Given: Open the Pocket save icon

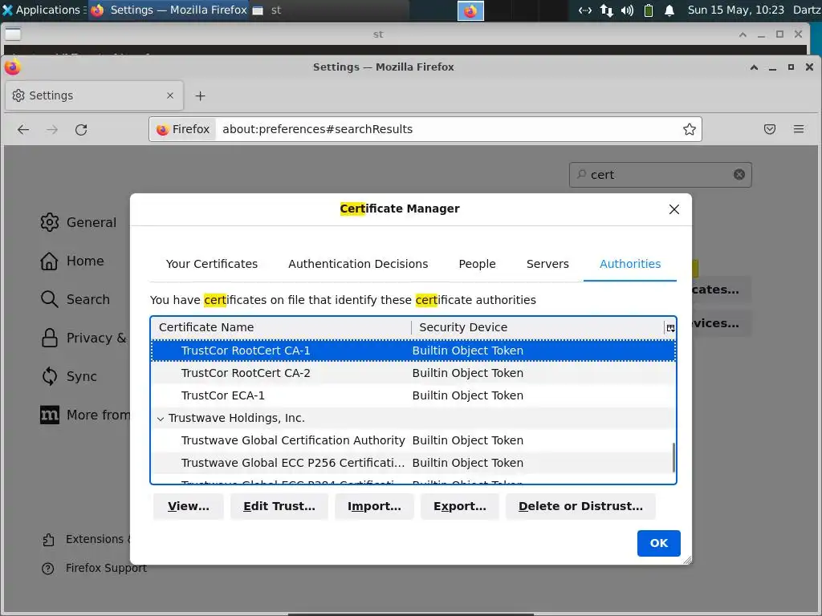Looking at the screenshot, I should [769, 129].
